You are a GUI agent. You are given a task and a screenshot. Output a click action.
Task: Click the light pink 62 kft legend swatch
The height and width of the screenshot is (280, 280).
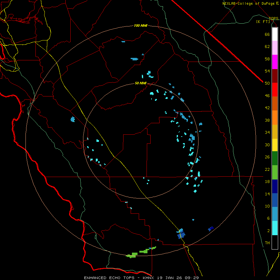[x=275, y=48]
